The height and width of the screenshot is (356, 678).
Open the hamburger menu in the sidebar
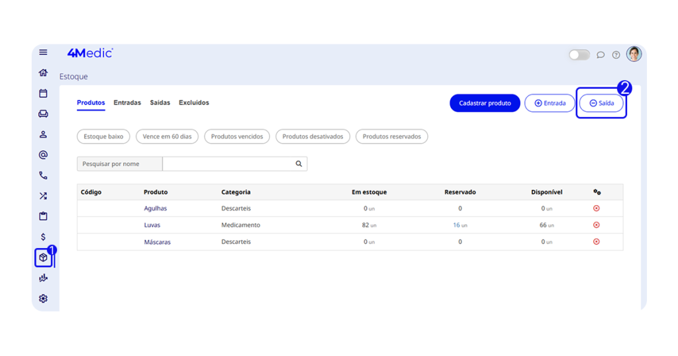tap(43, 52)
